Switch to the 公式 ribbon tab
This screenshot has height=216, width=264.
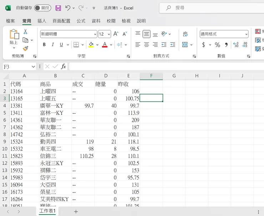click(x=81, y=21)
